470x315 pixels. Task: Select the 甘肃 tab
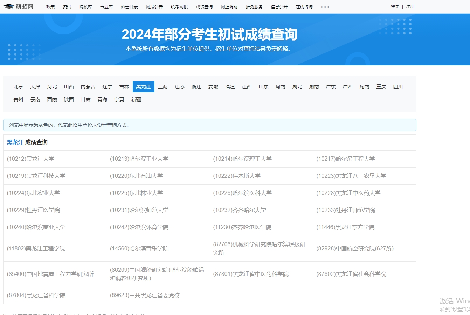(86, 100)
